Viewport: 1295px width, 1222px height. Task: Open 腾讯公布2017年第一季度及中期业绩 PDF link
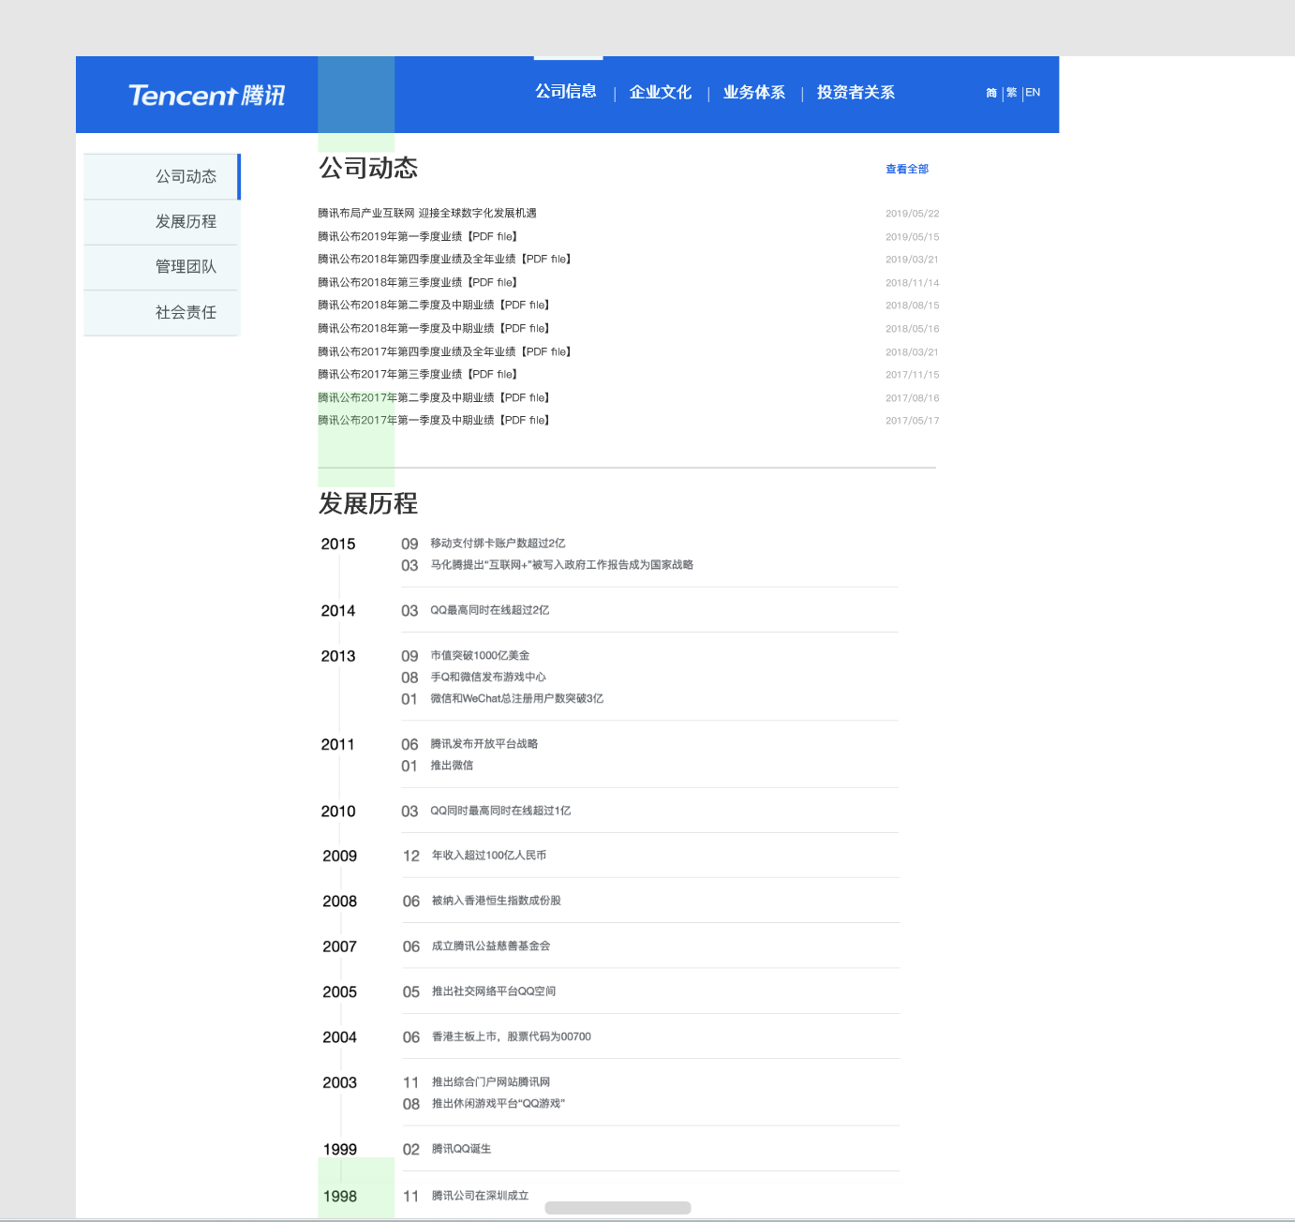click(x=434, y=421)
